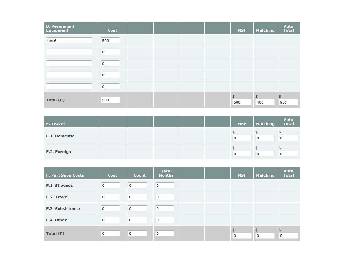Click the E.1. Domestic Matching field

pos(265,138)
